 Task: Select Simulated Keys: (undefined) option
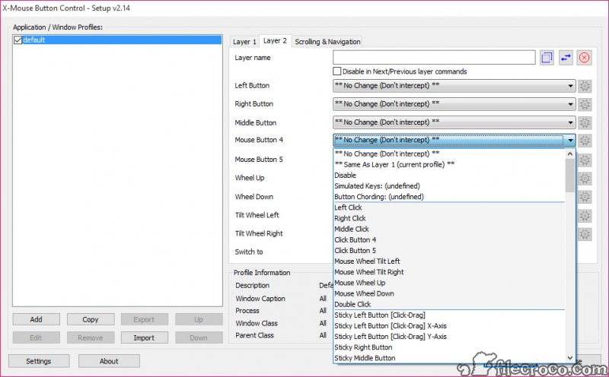point(449,186)
